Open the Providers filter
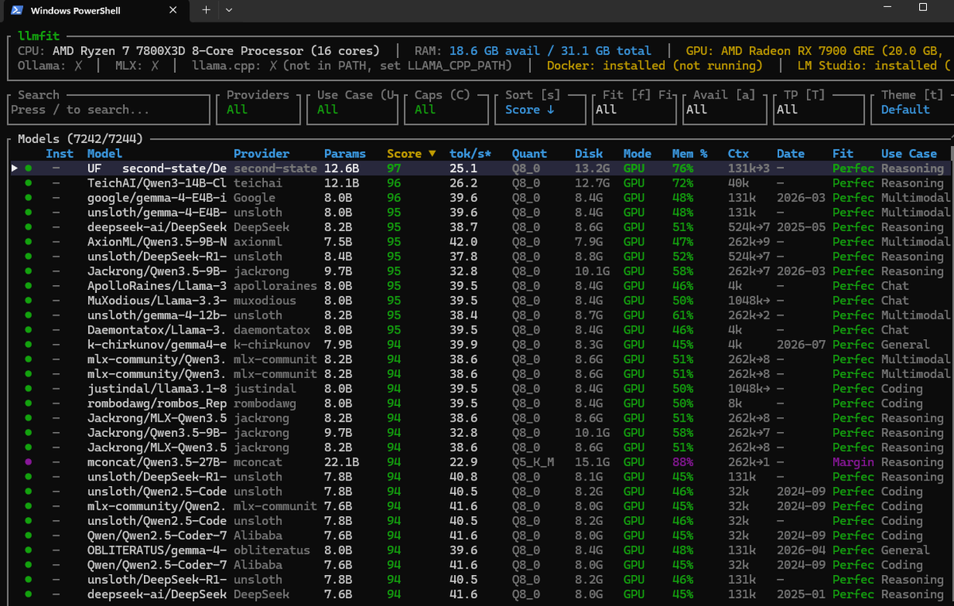 260,110
